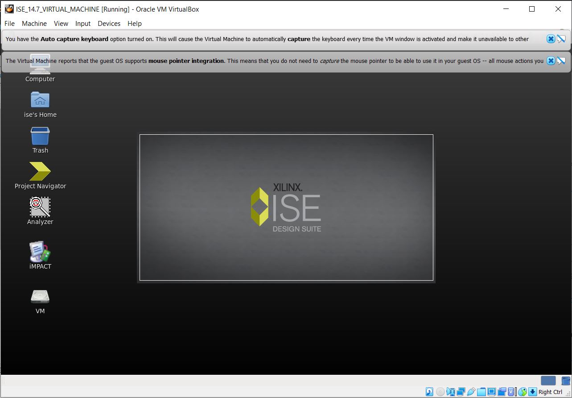Click the display status icon
Screen dimensions: 572x398
coord(492,392)
